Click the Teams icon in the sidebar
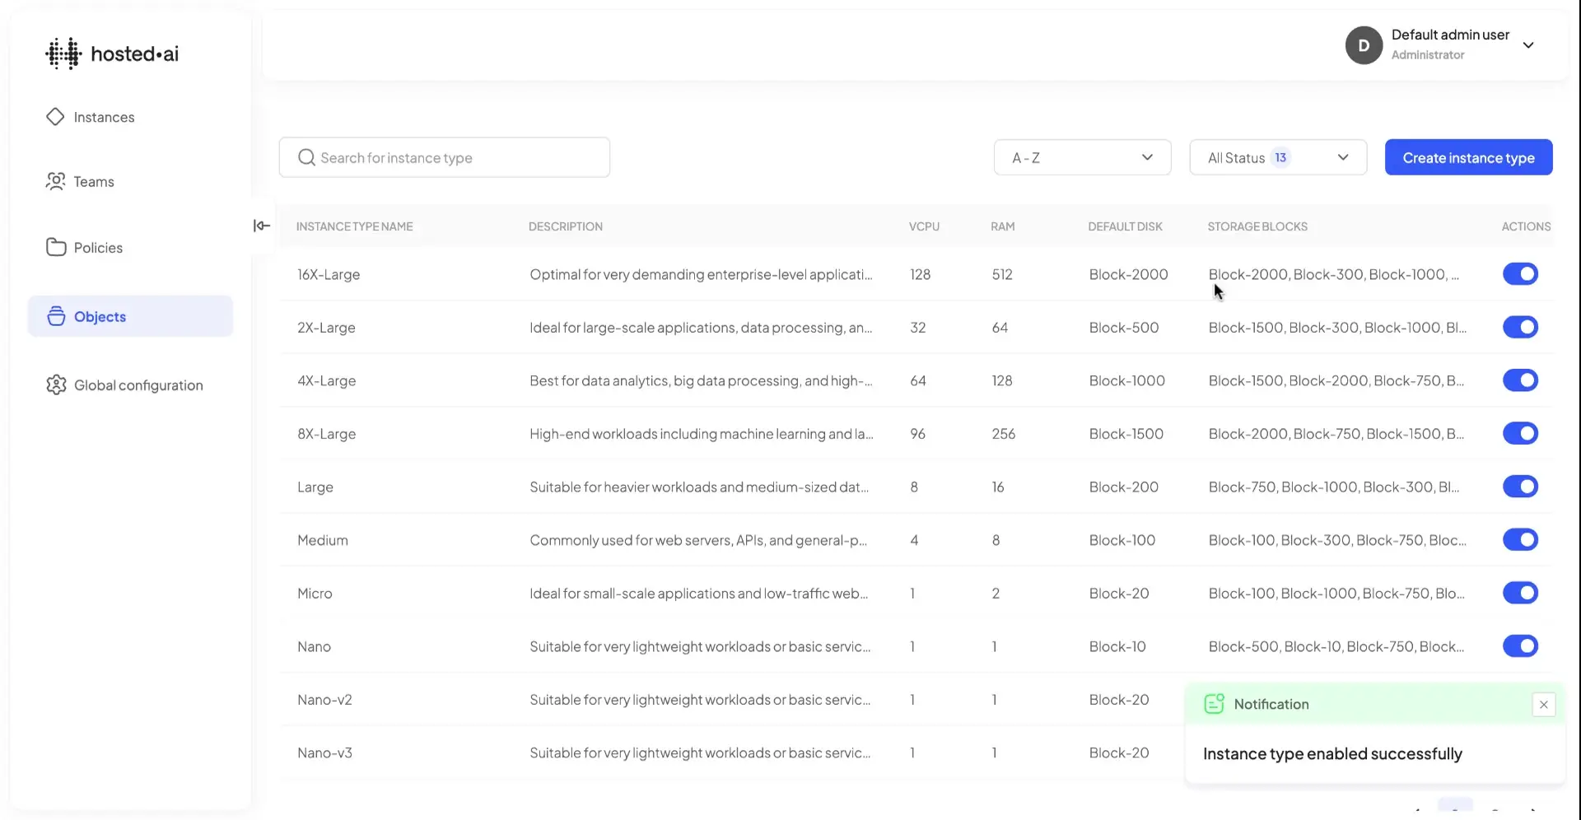Viewport: 1581px width, 820px height. 54,181
